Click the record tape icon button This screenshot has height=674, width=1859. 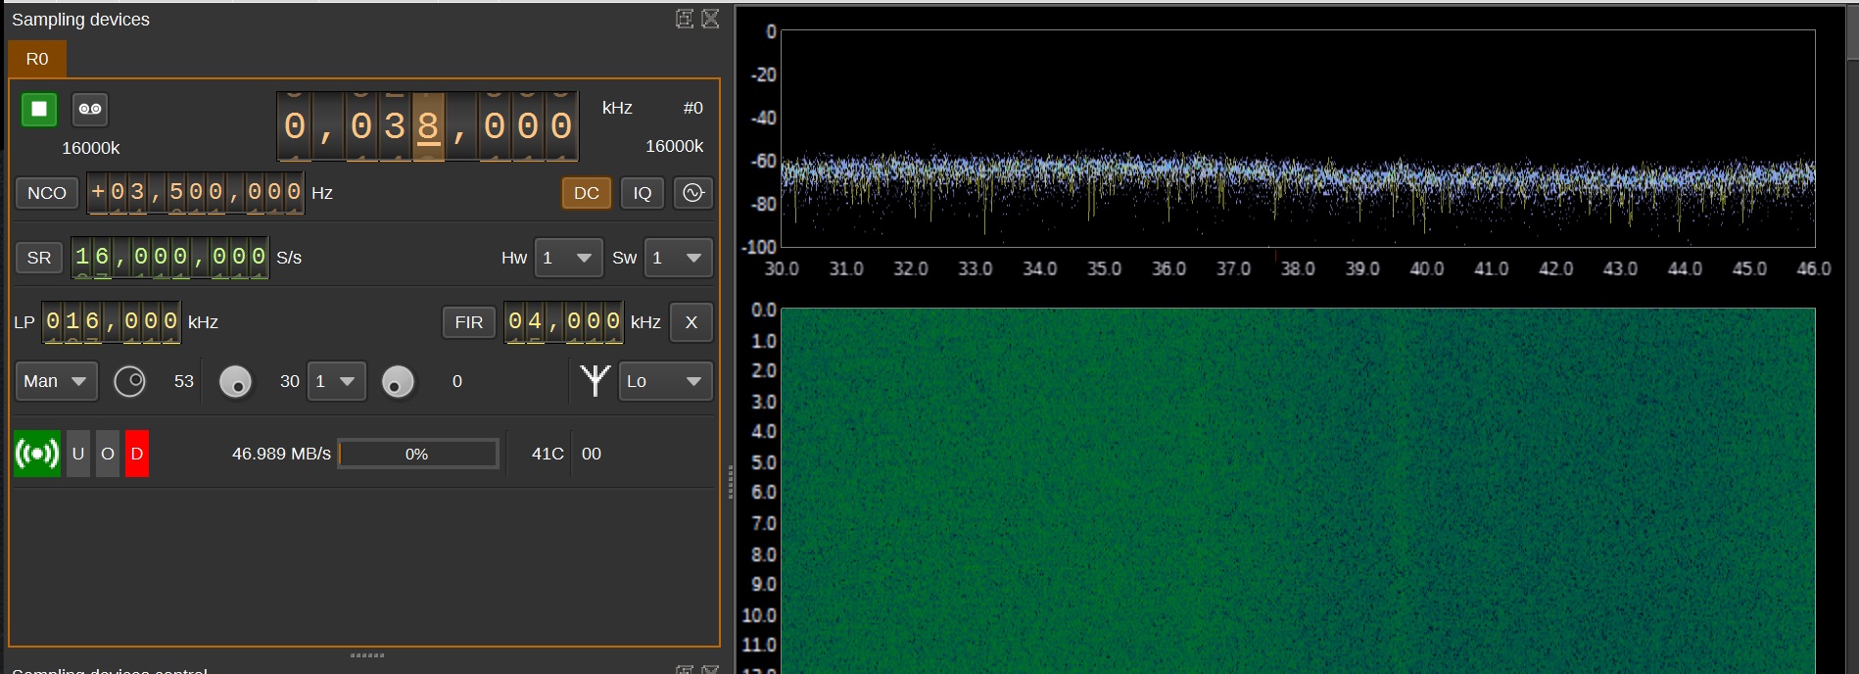pos(90,109)
